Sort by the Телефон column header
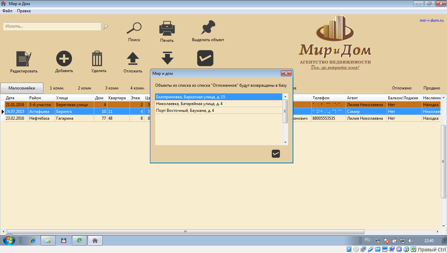Image resolution: width=447 pixels, height=253 pixels. pos(328,98)
